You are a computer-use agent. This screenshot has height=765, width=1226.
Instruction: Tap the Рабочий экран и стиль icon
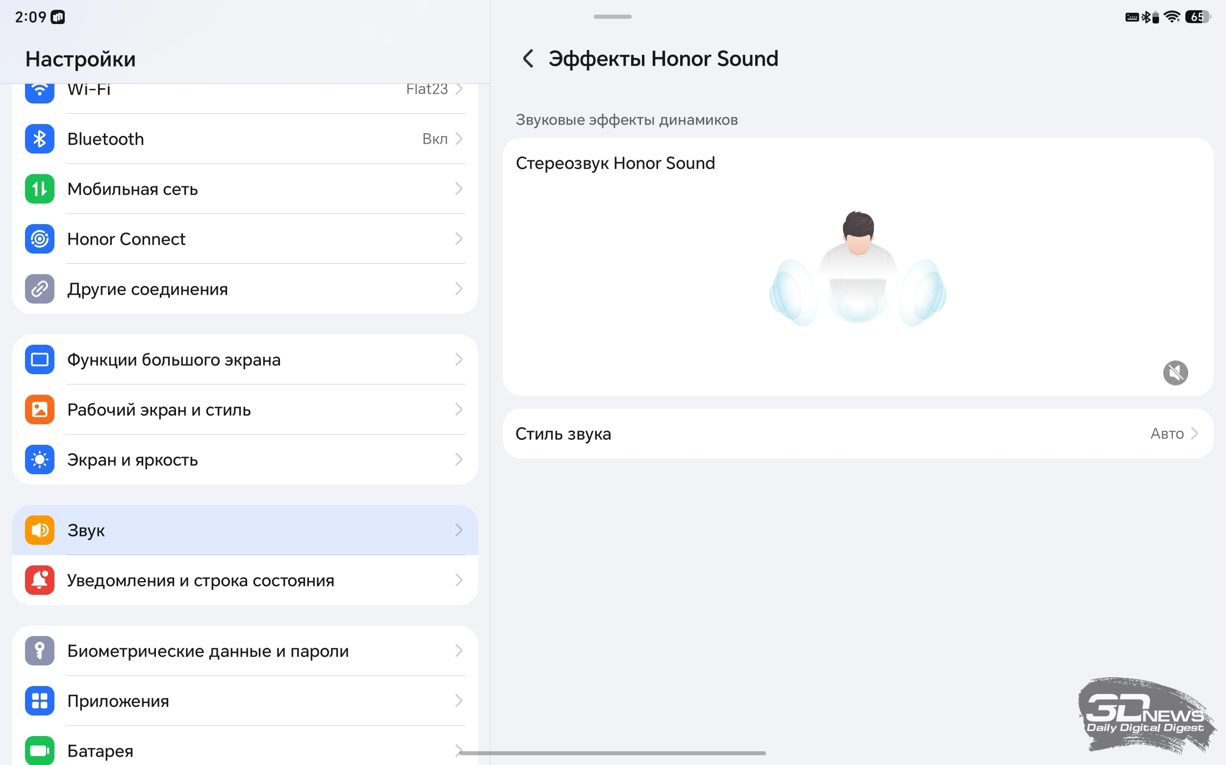39,409
